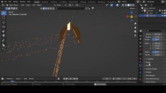Select the Measure tool
The height and width of the screenshot is (93, 166).
pyautogui.click(x=4, y=45)
